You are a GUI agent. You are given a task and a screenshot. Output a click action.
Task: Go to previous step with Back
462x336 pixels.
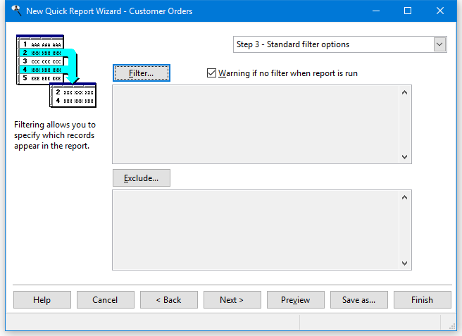coord(169,300)
